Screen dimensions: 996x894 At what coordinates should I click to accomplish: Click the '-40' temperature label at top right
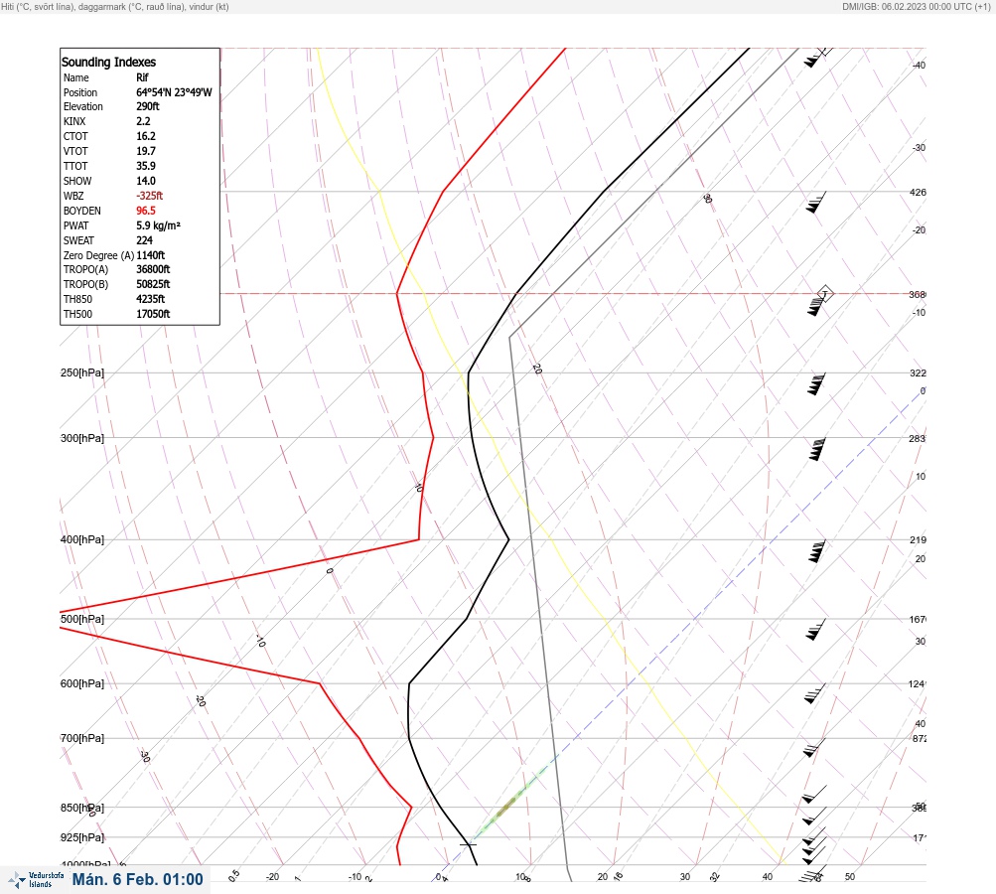pos(920,65)
